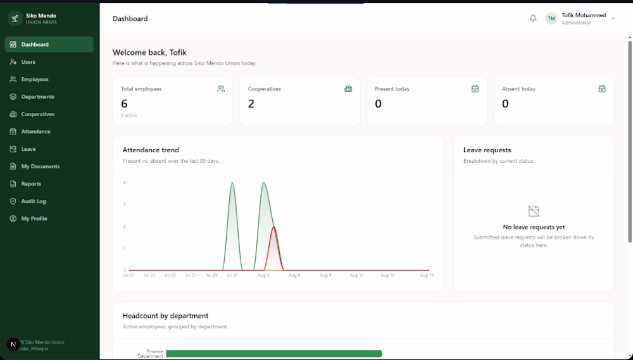Go to Employees page
Screen dimensions: 633x360
(49, 80)
